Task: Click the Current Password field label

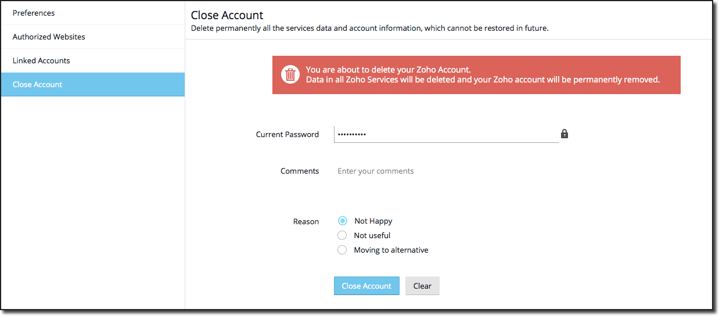Action: (x=287, y=134)
